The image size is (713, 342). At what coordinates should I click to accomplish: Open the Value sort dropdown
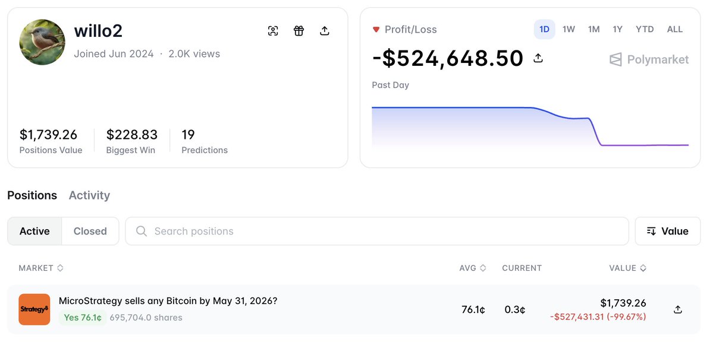pos(668,231)
